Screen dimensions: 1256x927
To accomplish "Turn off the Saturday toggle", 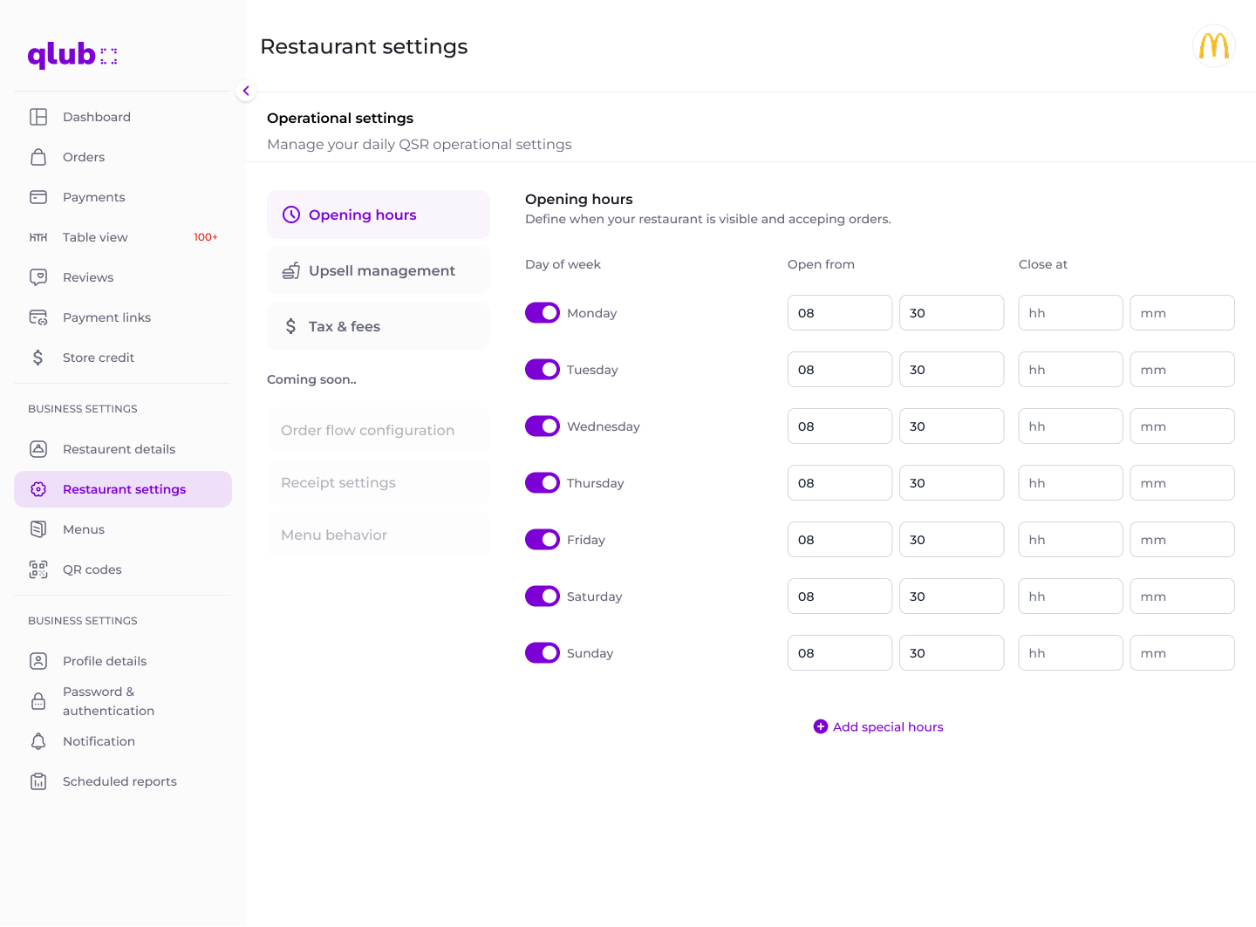I will point(543,596).
